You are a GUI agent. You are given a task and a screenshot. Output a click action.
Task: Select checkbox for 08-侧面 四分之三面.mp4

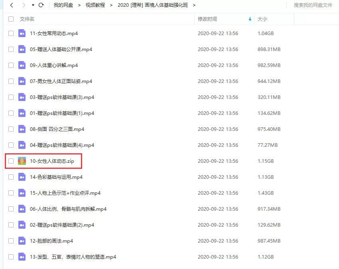tap(11, 129)
